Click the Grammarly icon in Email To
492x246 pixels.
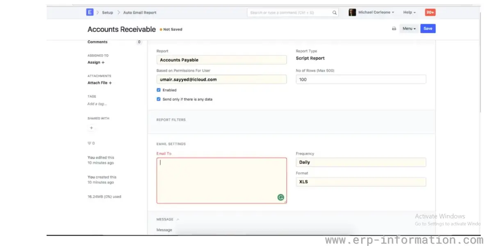(x=281, y=197)
